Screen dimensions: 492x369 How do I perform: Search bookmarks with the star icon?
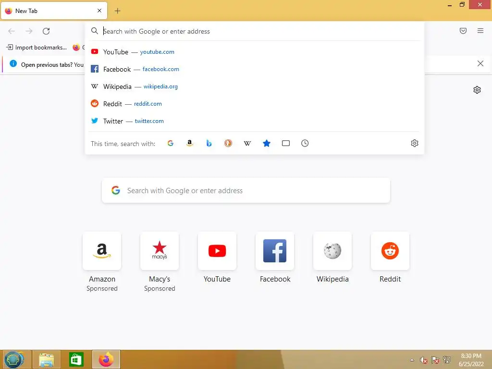click(x=266, y=143)
